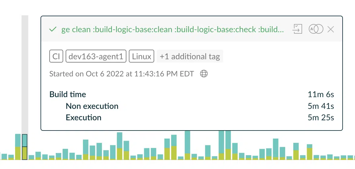Click the Build time row
Image resolution: width=355 pixels, height=169 pixels.
(191, 94)
